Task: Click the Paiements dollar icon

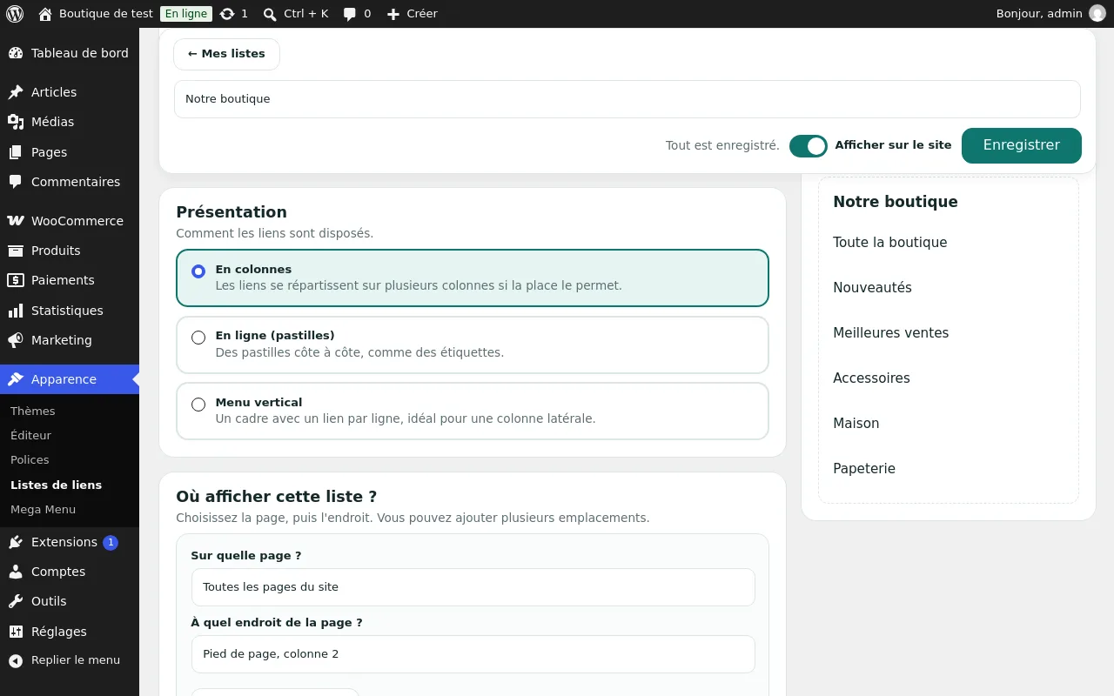Action: [16, 280]
